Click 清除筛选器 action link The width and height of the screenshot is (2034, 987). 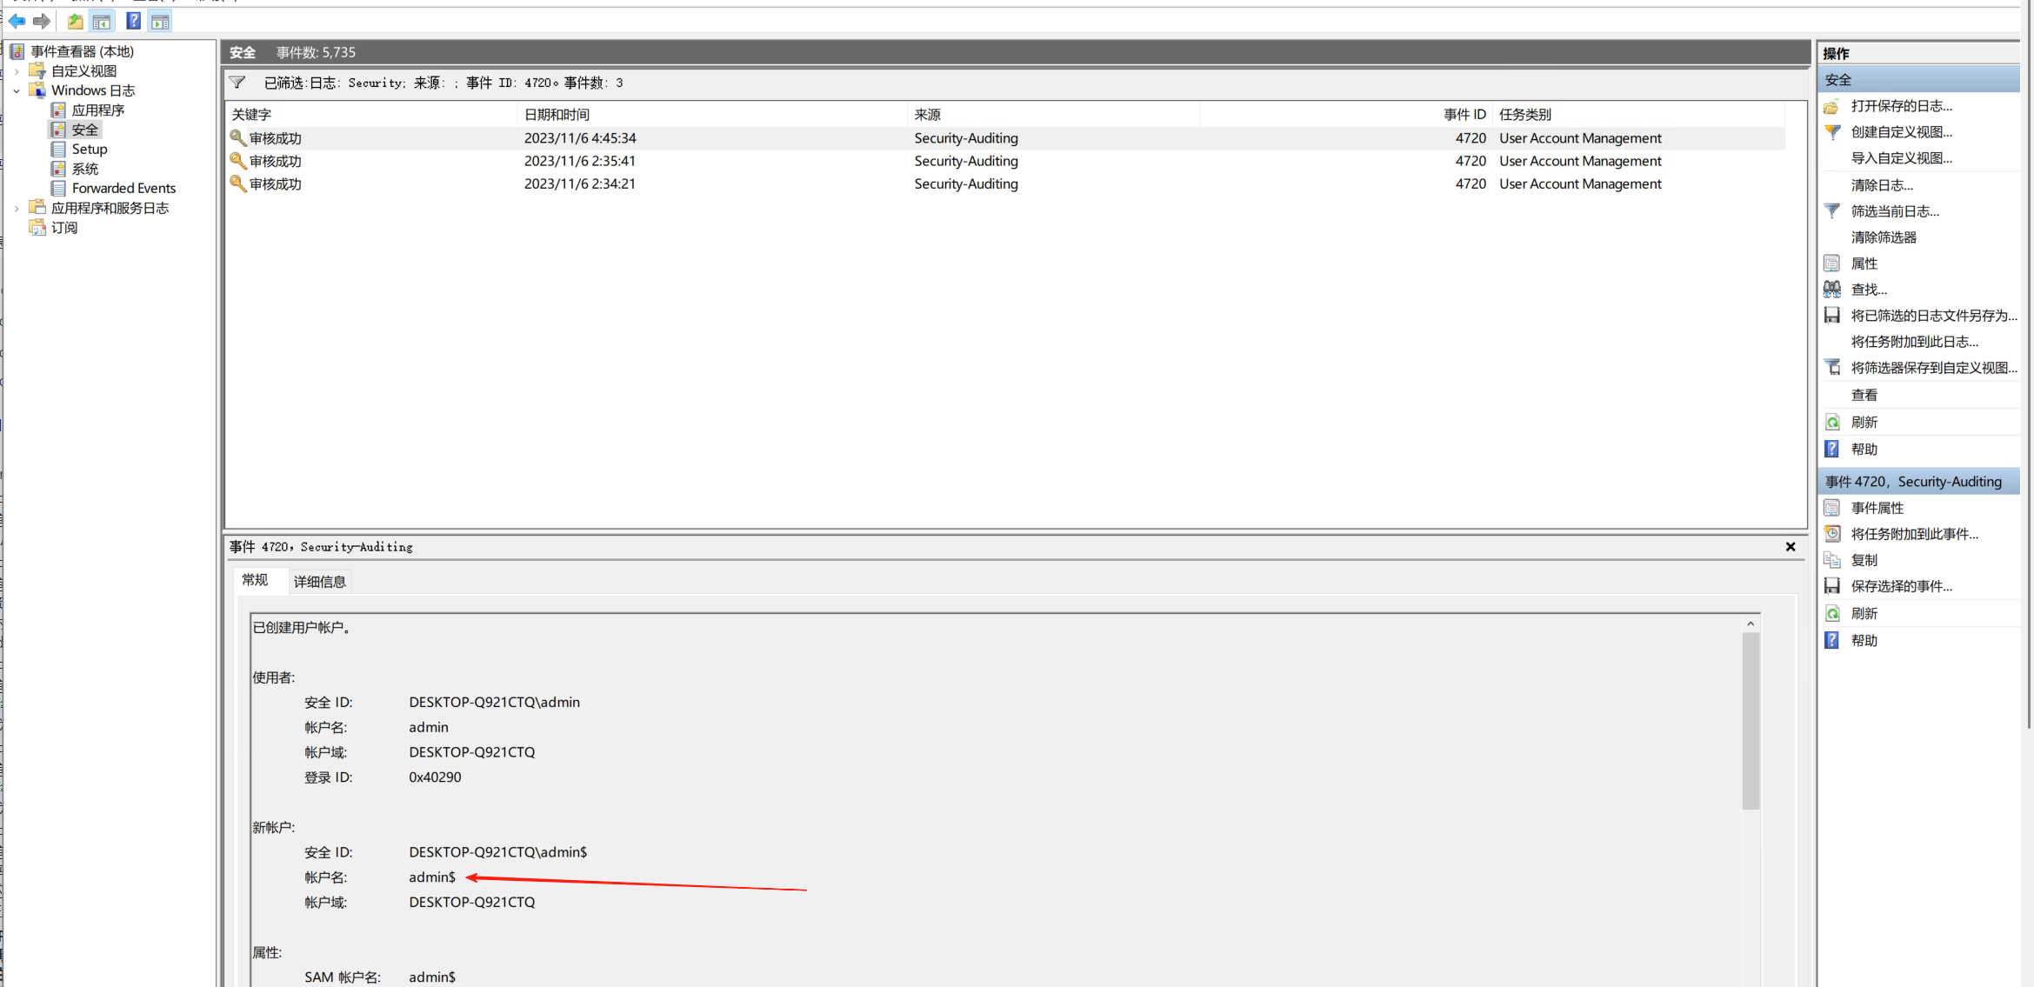click(1884, 237)
